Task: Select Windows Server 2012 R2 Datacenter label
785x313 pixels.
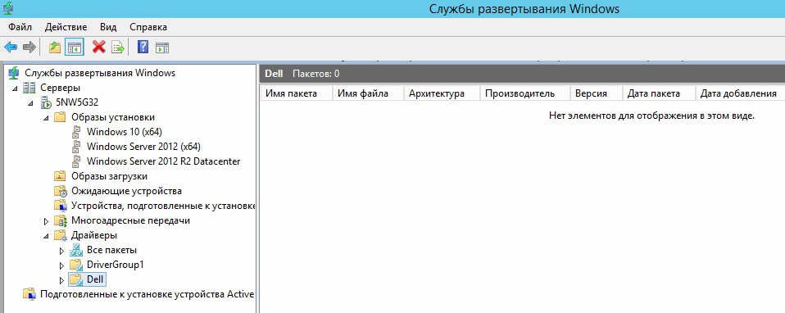Action: [x=163, y=161]
